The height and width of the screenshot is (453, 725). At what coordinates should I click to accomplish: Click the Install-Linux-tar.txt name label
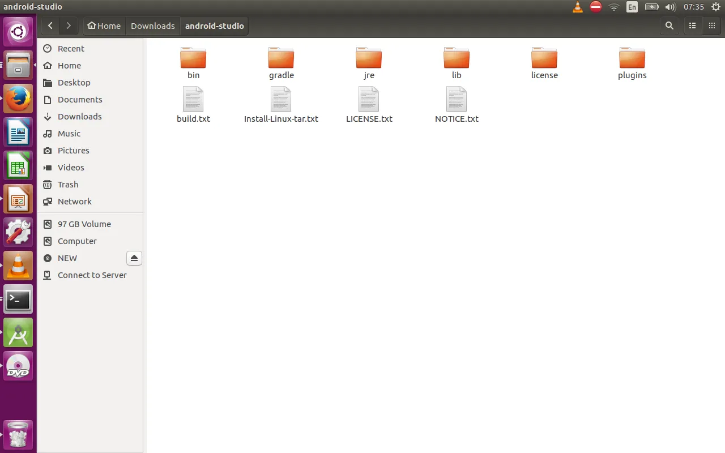pyautogui.click(x=281, y=119)
